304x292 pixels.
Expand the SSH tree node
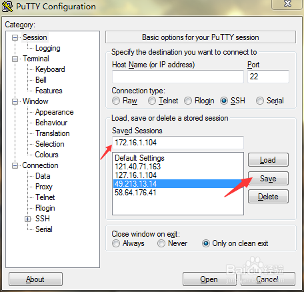[27, 219]
